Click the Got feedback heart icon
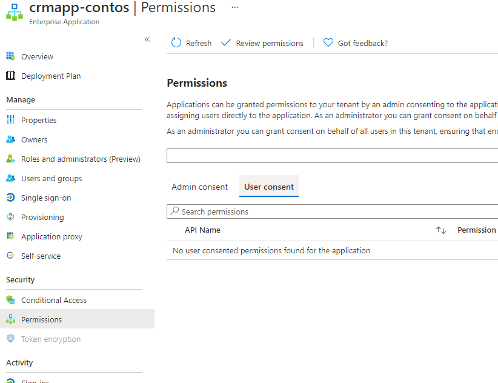This screenshot has width=498, height=383. 328,43
